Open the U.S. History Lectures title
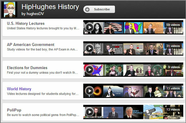This screenshot has width=186, height=123. pos(26,23)
